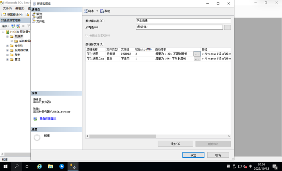This screenshot has height=171, width=282.
Task: Click the HIGER-服务器V server icon
Action: click(7, 32)
